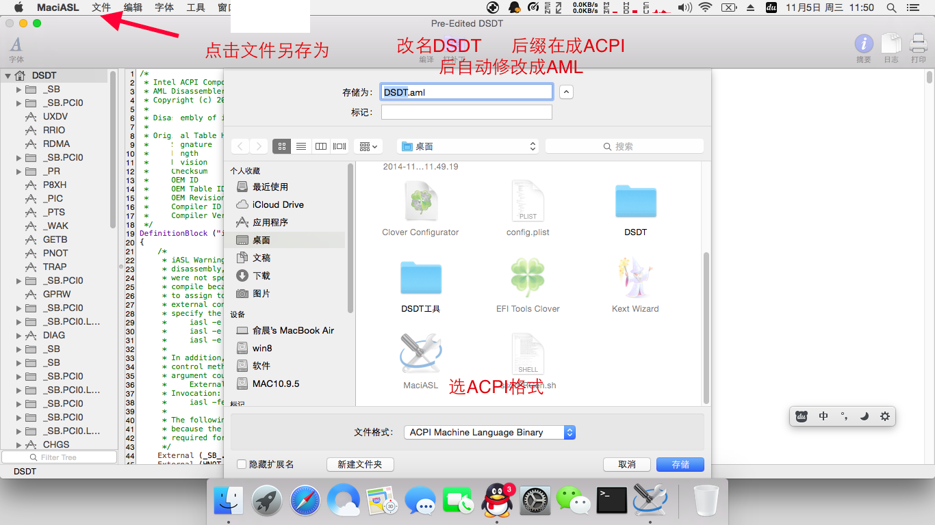
Task: Open the MaciASL application menu
Action: (x=57, y=8)
